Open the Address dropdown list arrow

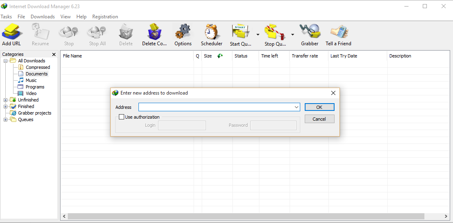[x=297, y=107]
